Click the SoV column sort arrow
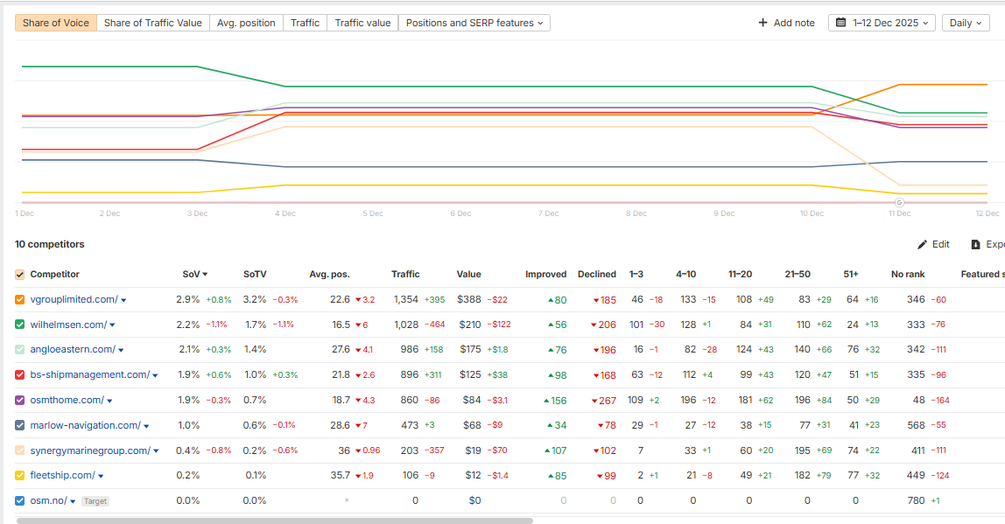1005x524 pixels. (x=205, y=275)
